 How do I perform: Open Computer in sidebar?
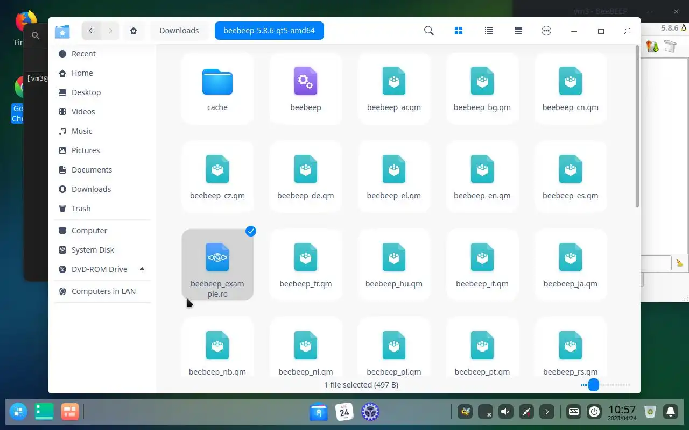click(102, 231)
